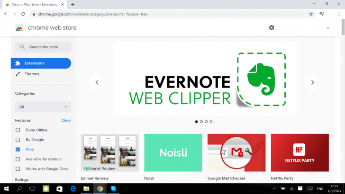Enable the Runs Offline checkbox

[x=18, y=130]
